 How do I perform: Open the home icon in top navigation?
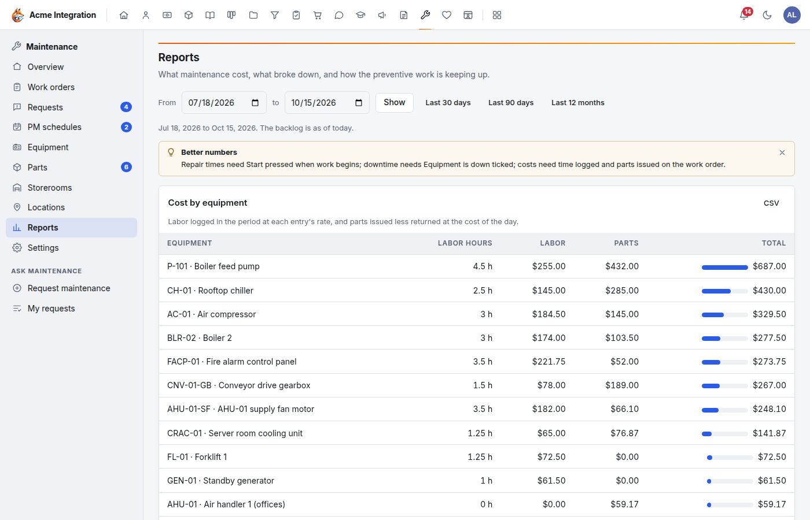click(124, 15)
